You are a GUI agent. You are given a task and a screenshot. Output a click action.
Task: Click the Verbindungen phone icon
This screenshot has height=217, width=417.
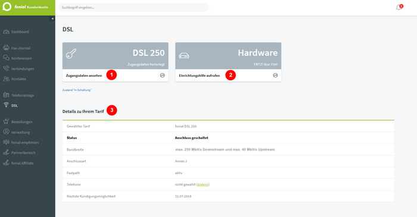(6, 68)
